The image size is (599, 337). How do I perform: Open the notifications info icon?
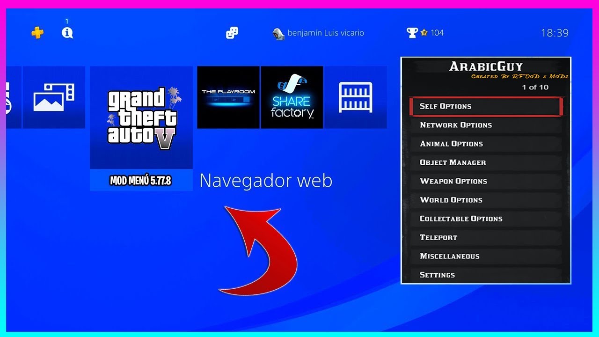coord(67,32)
